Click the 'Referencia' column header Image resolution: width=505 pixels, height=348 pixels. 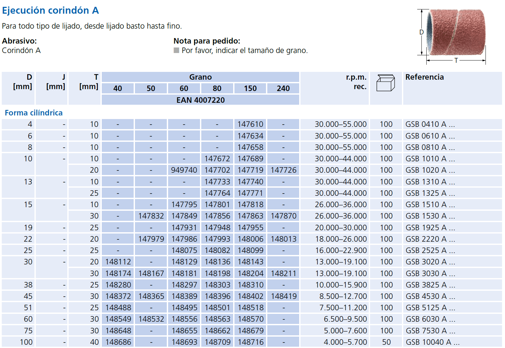(x=424, y=77)
